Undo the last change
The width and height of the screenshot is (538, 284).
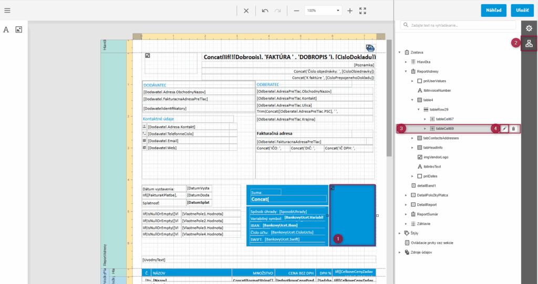pos(265,10)
